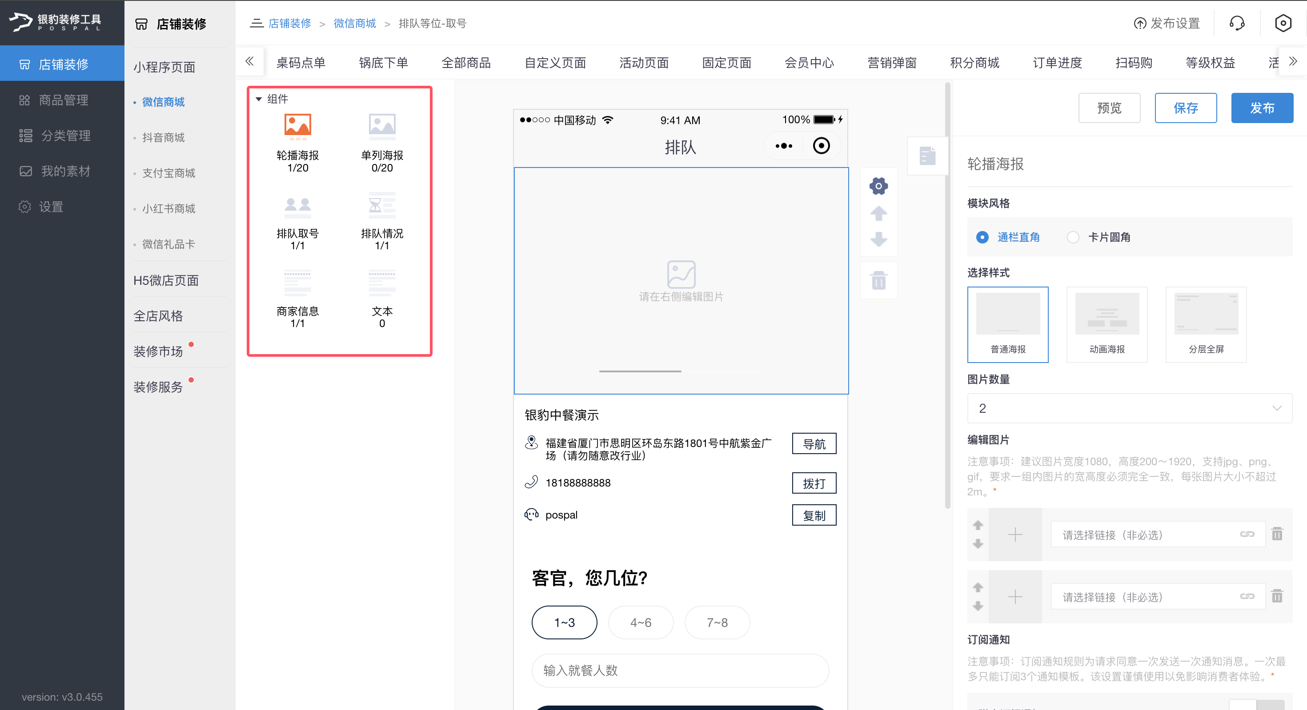Open 抖音商城 in the page list

coord(164,137)
